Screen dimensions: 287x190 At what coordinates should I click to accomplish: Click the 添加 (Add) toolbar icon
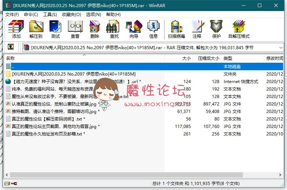pos(16,29)
